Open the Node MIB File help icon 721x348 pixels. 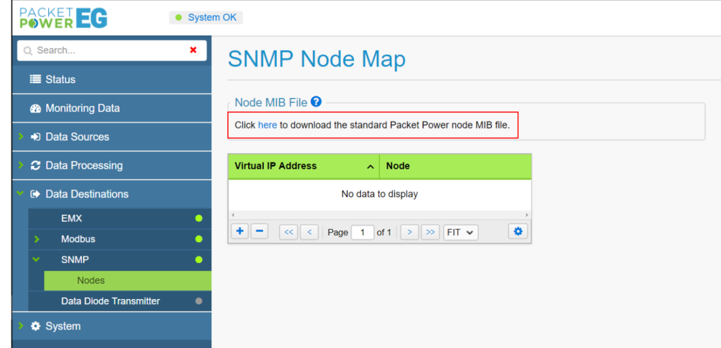coord(316,102)
